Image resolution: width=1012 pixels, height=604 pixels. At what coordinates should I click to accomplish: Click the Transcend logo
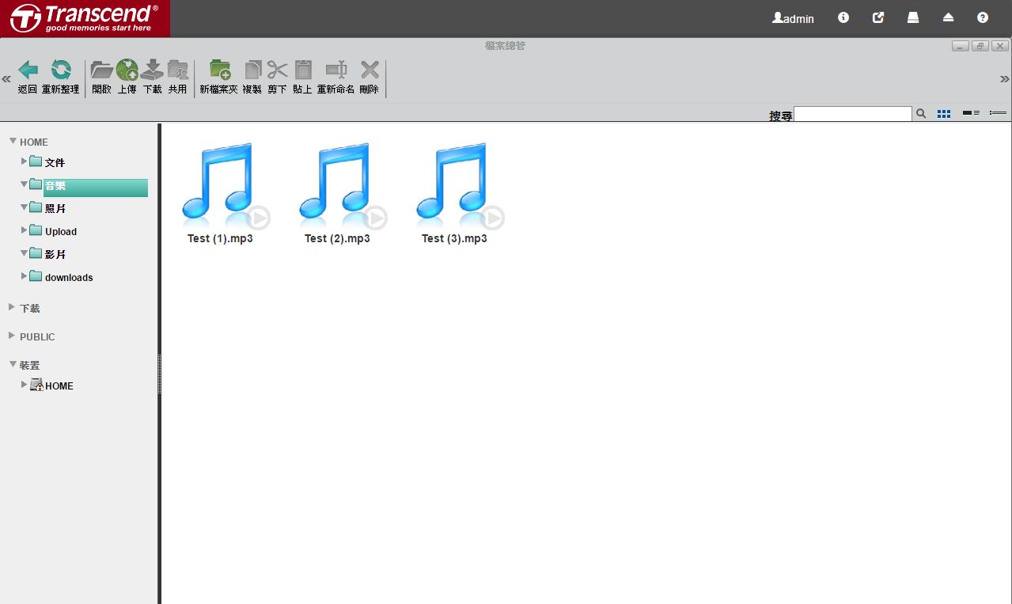[x=85, y=18]
